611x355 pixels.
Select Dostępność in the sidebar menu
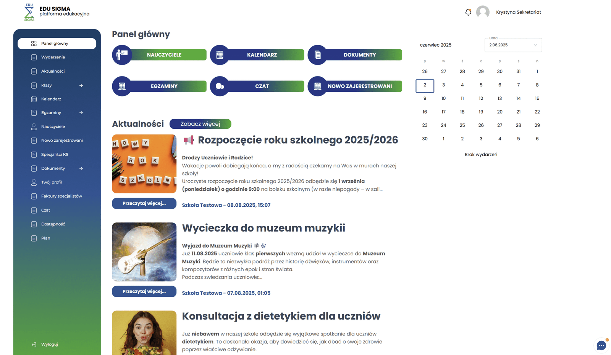(53, 224)
